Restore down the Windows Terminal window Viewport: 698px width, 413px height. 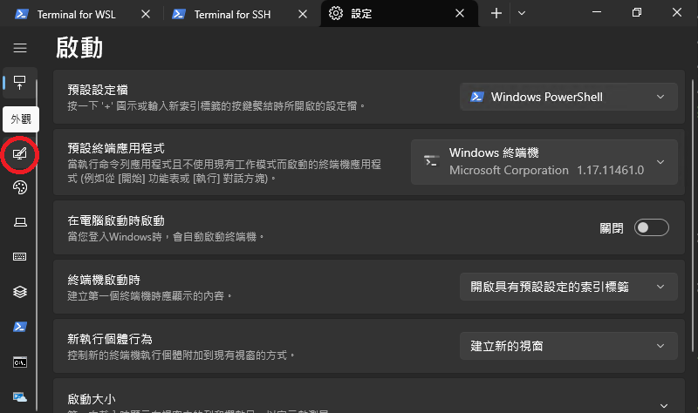click(637, 12)
